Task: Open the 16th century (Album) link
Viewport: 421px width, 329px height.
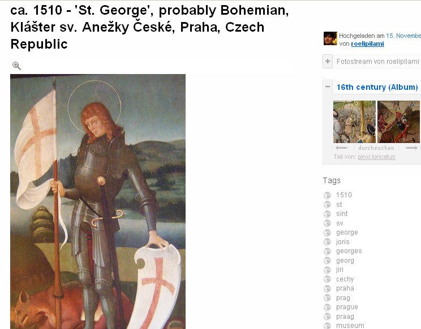Action: [x=377, y=87]
